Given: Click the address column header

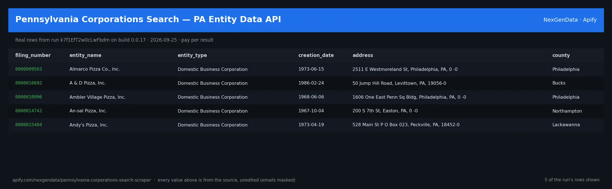Looking at the screenshot, I should 362,55.
